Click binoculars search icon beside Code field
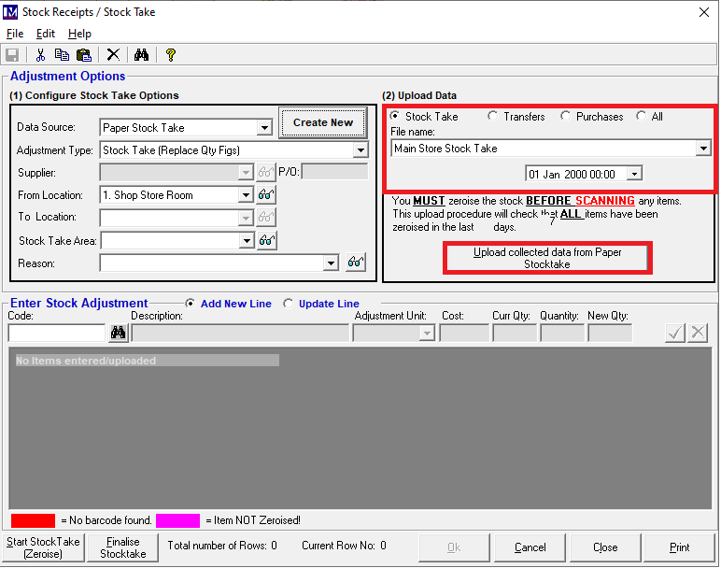The image size is (721, 568). coord(119,333)
